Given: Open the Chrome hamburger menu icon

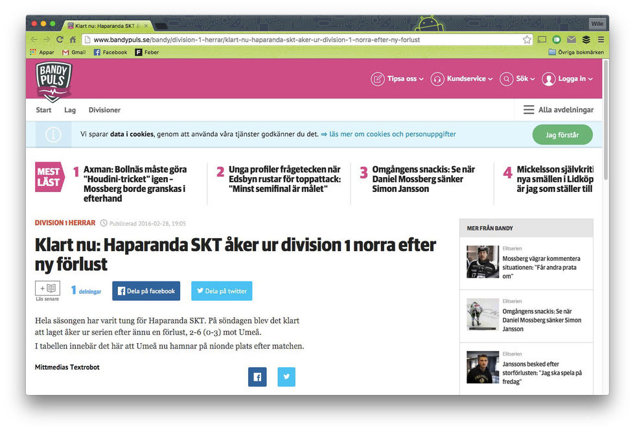Looking at the screenshot, I should pos(601,40).
